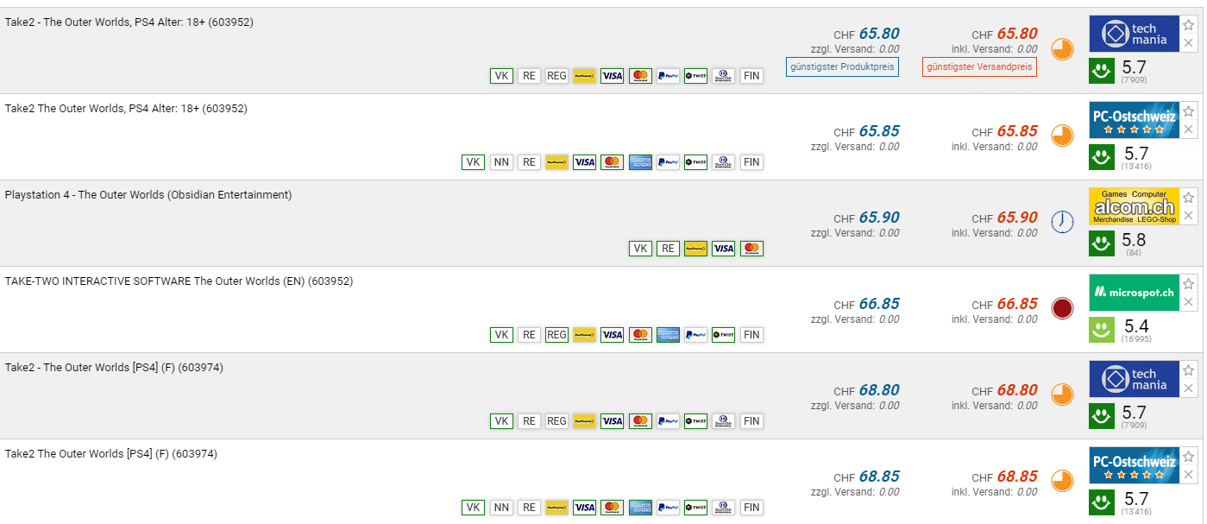The image size is (1207, 524).
Task: Hide the microspot.ch offer with its X
Action: [1188, 302]
